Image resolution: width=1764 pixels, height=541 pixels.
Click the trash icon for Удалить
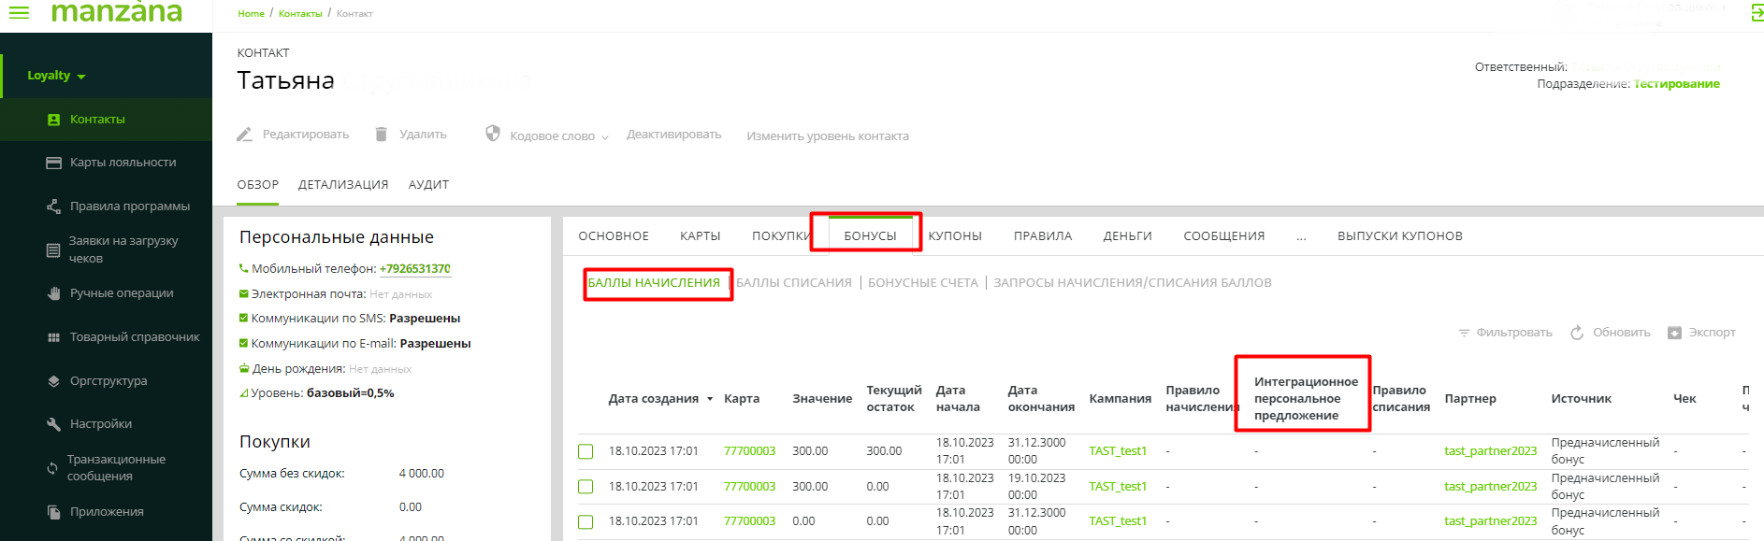click(381, 135)
